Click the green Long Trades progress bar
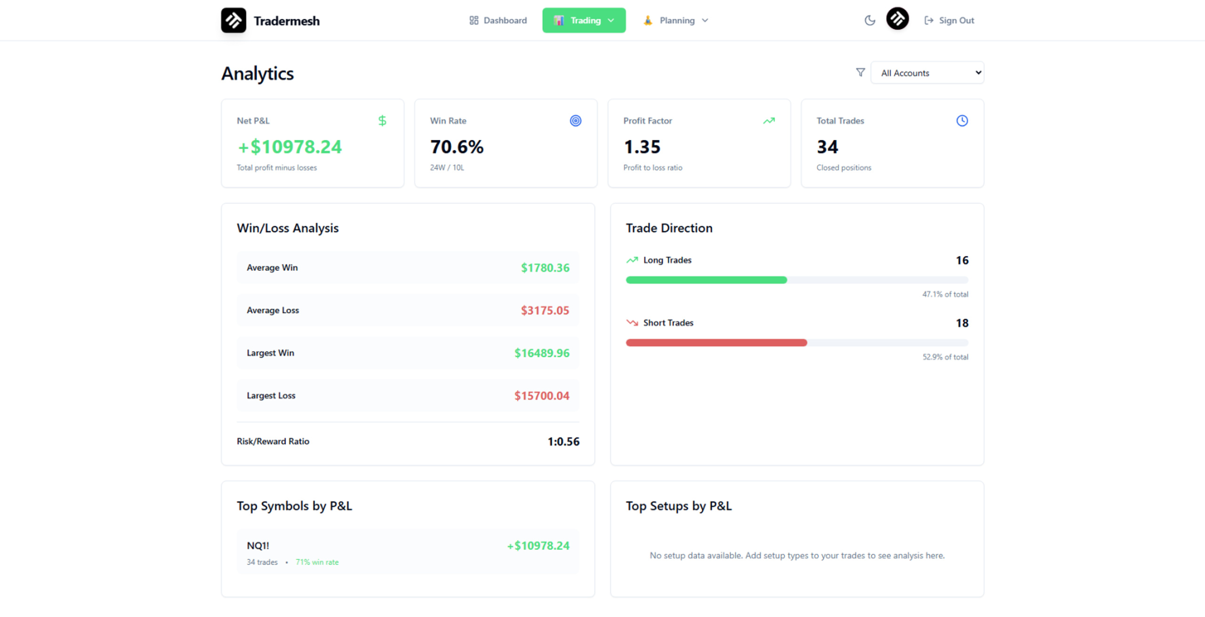The image size is (1205, 617). pos(706,280)
